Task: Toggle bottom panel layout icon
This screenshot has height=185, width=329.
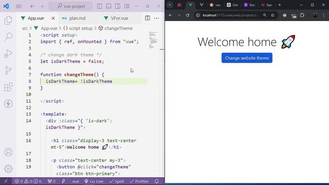Action: point(108,6)
